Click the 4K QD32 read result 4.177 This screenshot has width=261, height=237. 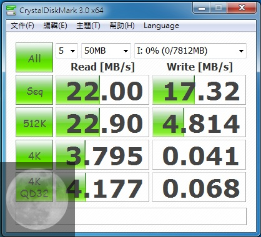[x=102, y=187]
